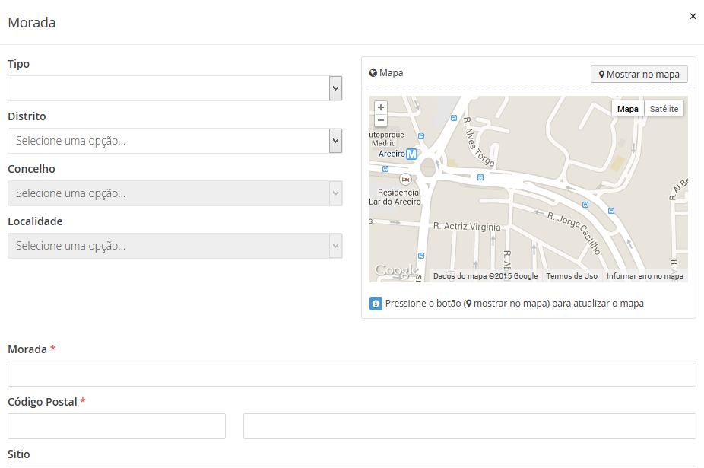Click Informar erro no mapa link
This screenshot has height=468, width=704.
click(x=645, y=276)
